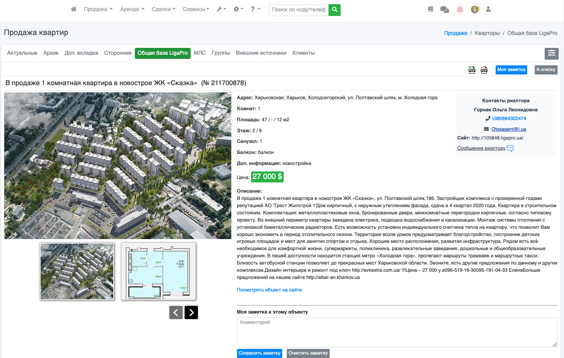
Task: Open the notifications bell
Action: [x=460, y=10]
